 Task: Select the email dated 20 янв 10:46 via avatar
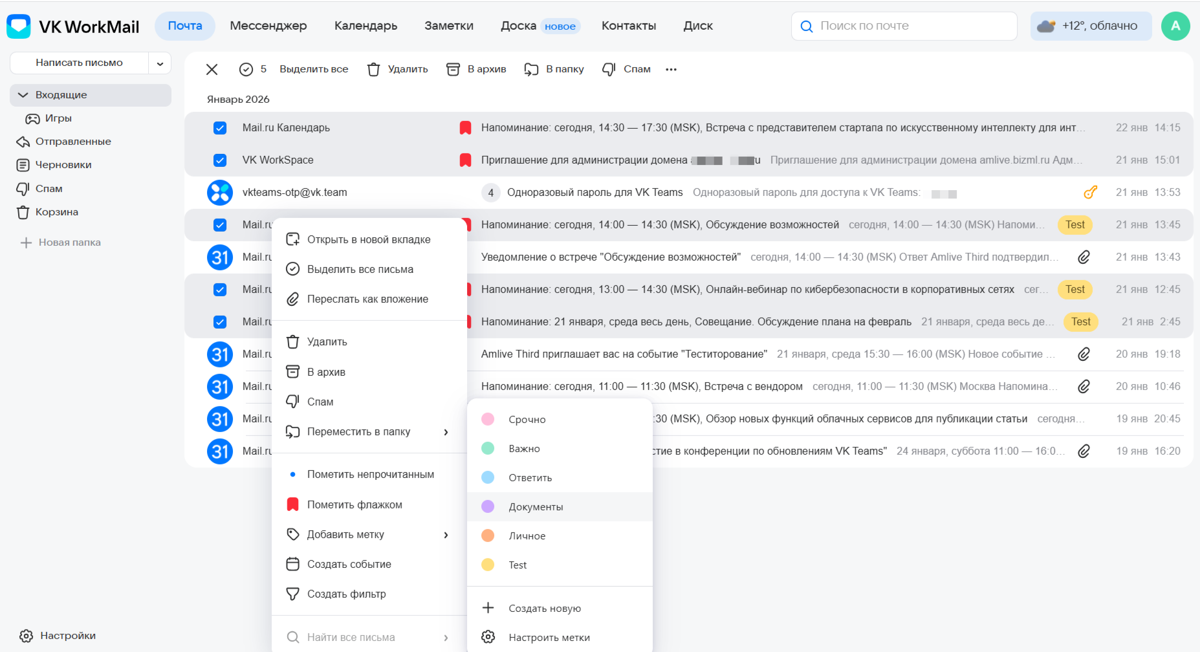pos(220,387)
